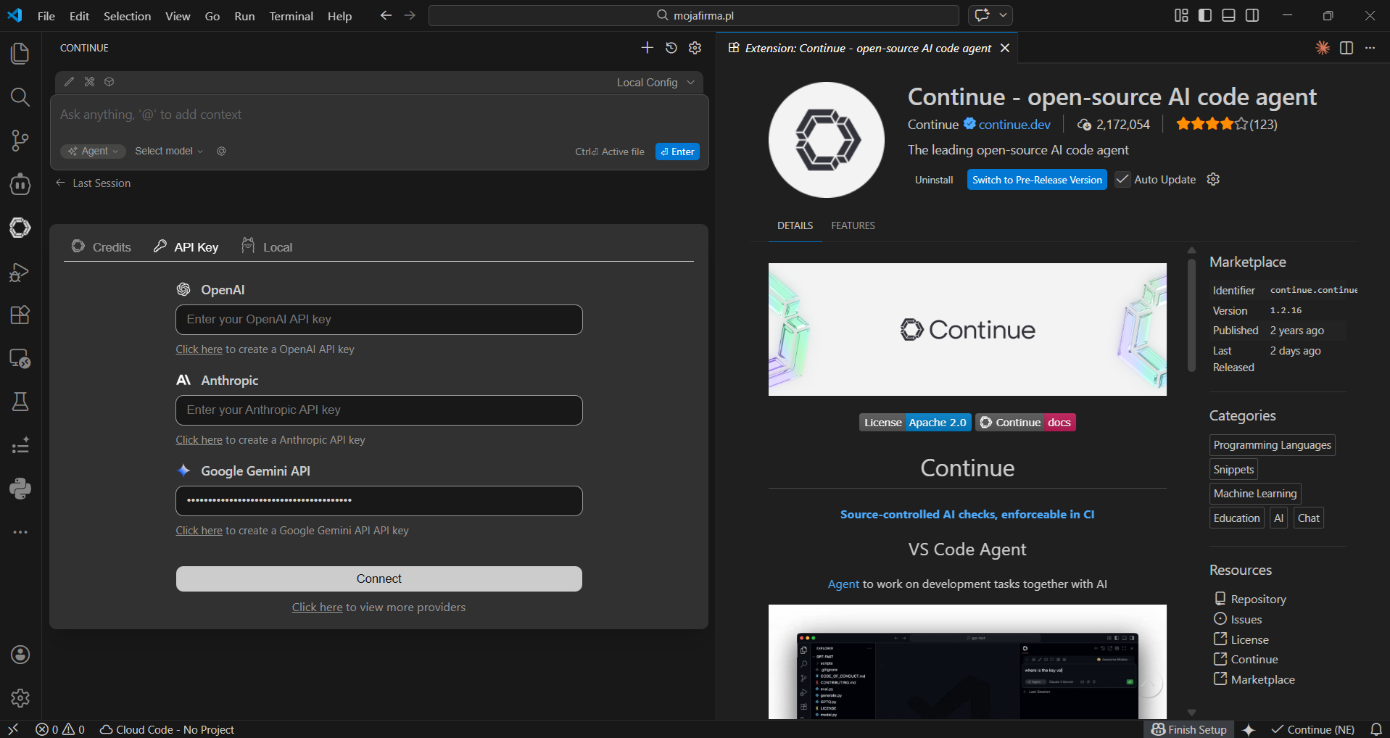
Task: Select the Python view in the sidebar
Action: [20, 489]
